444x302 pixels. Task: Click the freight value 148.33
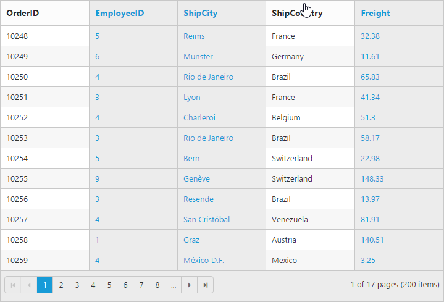pos(372,178)
